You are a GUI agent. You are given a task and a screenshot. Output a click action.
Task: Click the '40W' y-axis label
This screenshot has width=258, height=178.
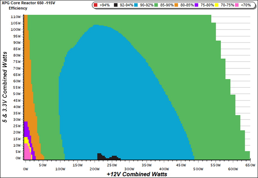[17, 107]
